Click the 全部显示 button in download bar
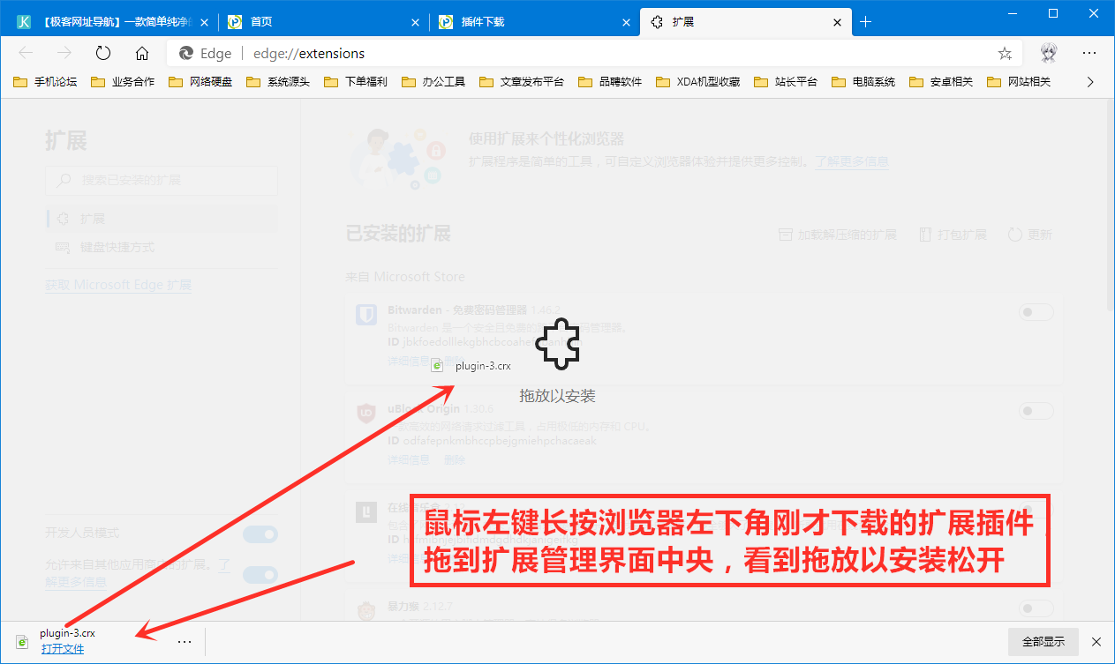The height and width of the screenshot is (664, 1115). [1043, 641]
